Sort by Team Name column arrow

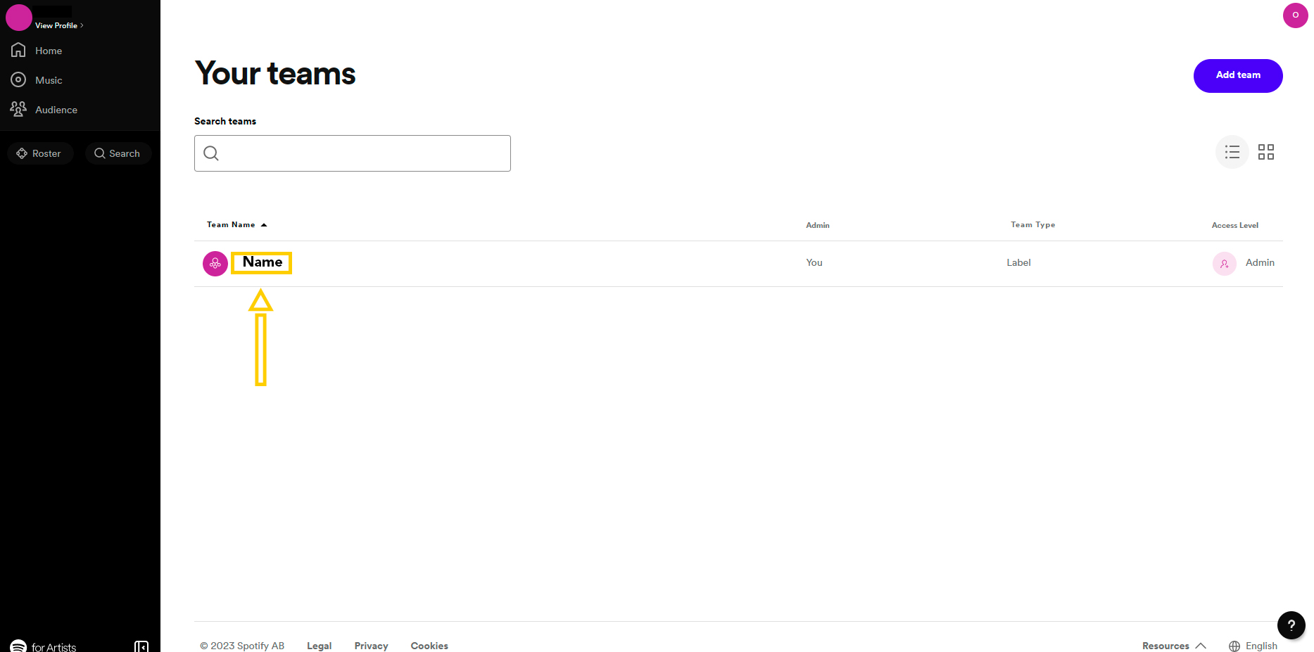(264, 225)
